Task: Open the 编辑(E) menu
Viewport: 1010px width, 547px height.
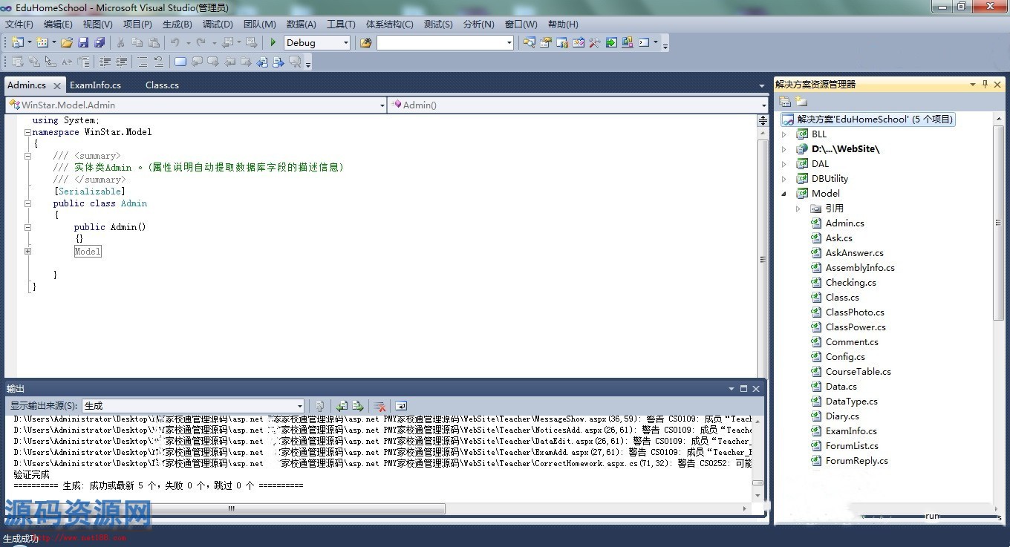Action: pos(58,24)
